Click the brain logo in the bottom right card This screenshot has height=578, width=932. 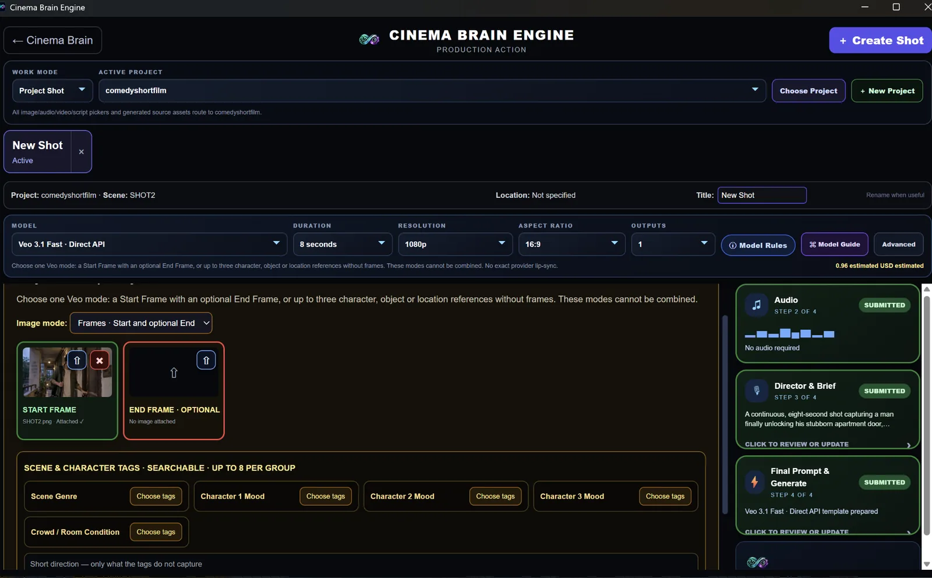(757, 562)
